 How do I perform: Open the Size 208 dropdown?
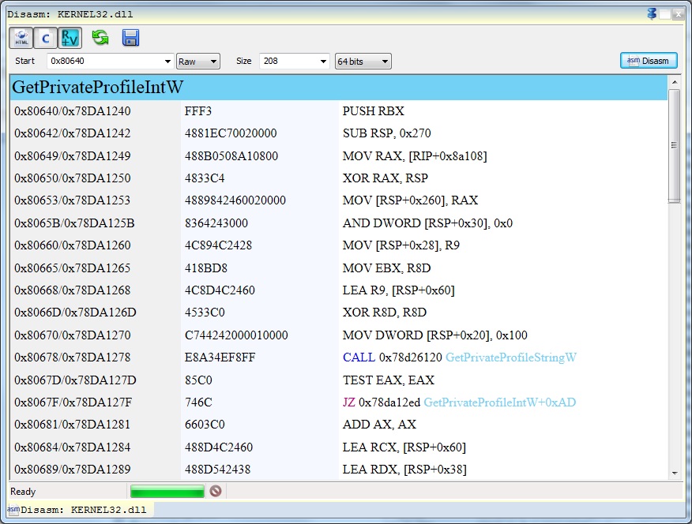click(323, 62)
